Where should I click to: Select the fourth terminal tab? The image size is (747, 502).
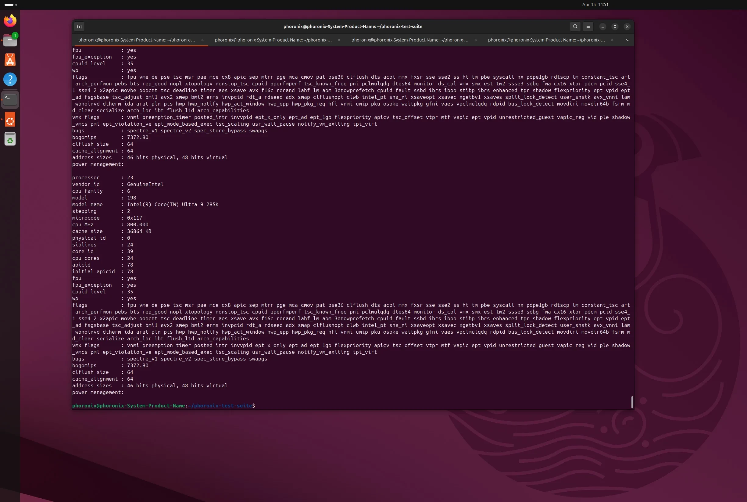pos(546,40)
